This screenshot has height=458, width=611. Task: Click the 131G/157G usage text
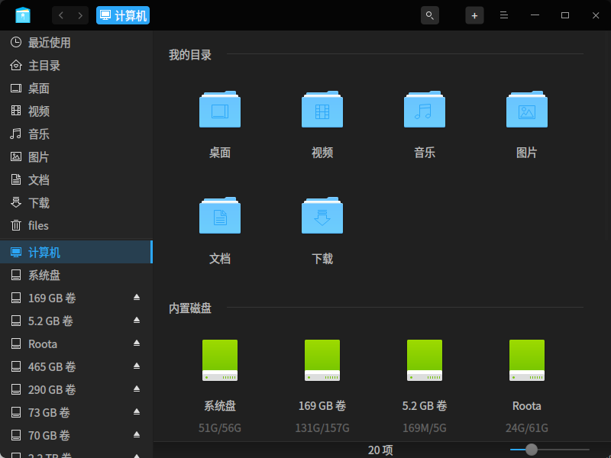click(x=322, y=428)
